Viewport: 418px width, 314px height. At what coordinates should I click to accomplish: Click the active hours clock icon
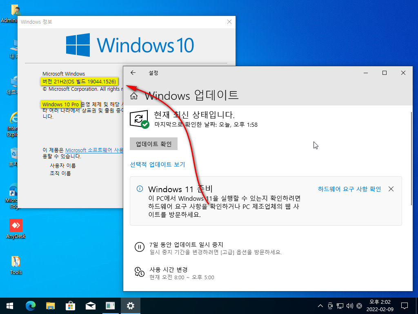140,271
